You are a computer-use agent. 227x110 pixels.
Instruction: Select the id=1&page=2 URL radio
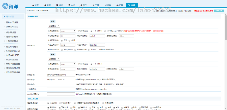pyautogui.click(x=105, y=31)
